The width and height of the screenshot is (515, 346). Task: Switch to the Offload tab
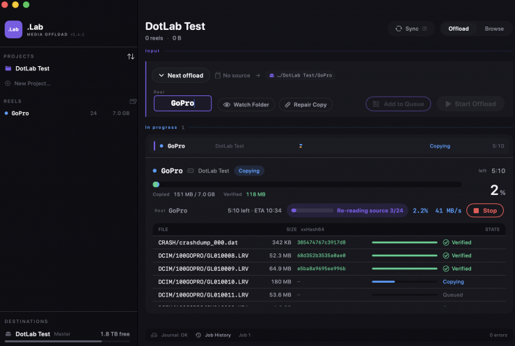click(x=458, y=29)
